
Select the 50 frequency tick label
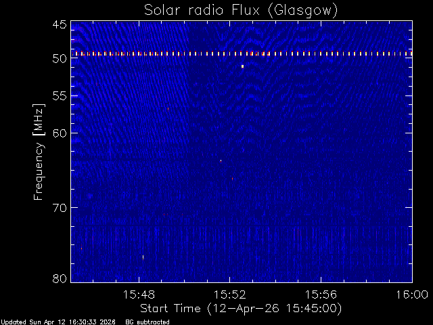coord(60,59)
